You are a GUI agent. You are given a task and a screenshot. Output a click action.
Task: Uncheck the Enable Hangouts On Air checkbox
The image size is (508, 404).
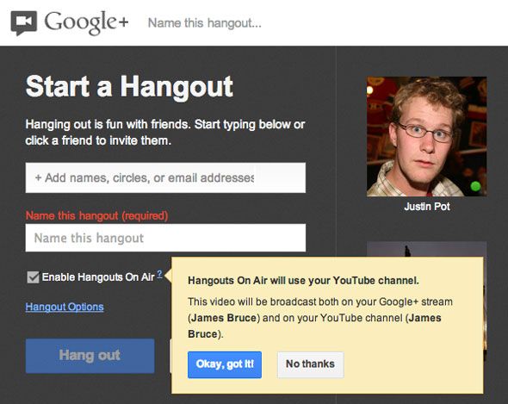[33, 277]
